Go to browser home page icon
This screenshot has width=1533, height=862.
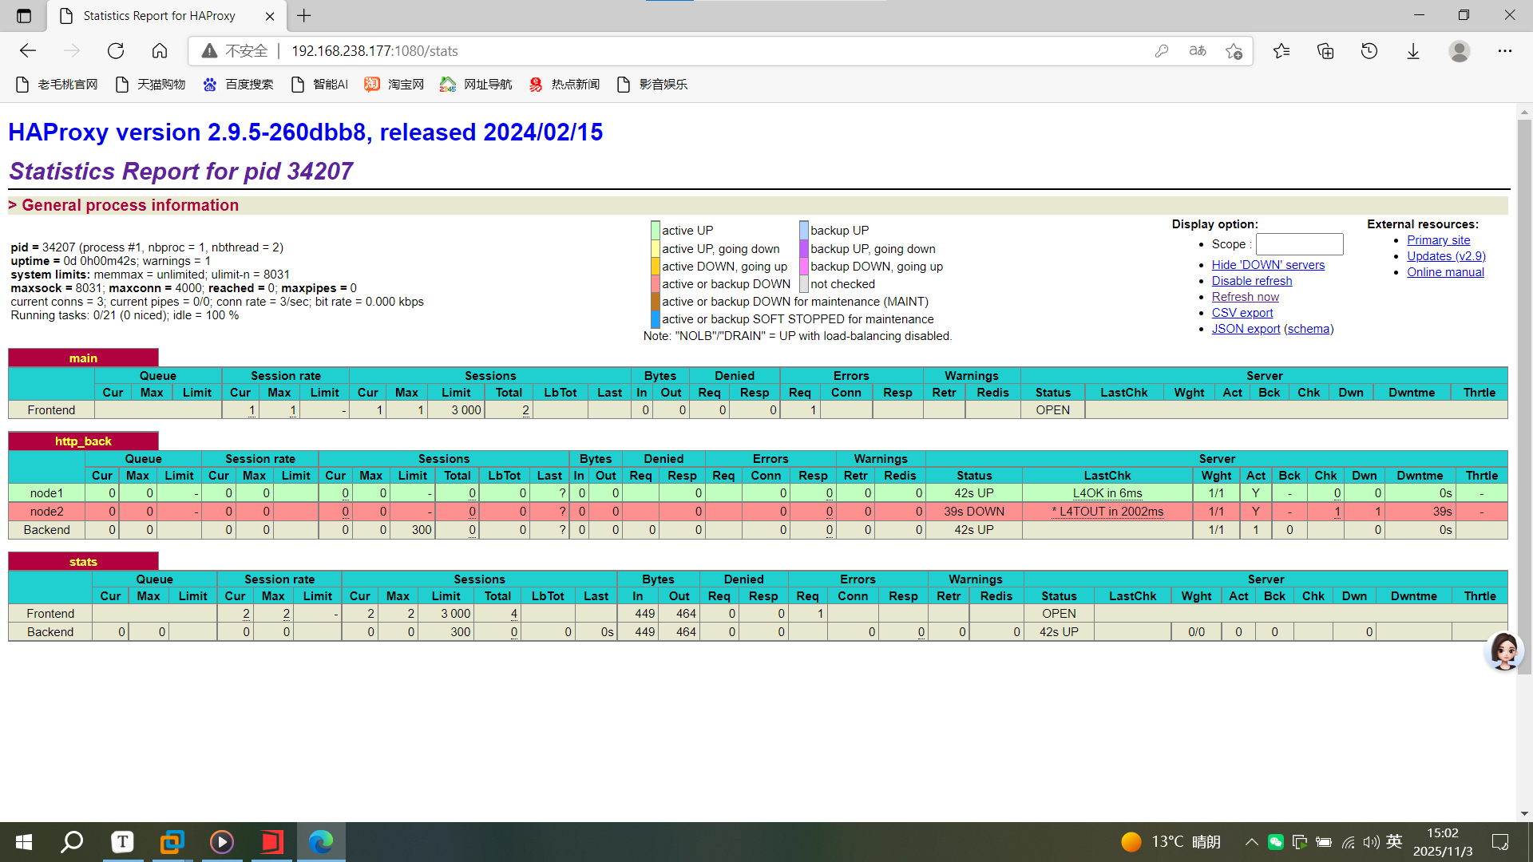(160, 51)
